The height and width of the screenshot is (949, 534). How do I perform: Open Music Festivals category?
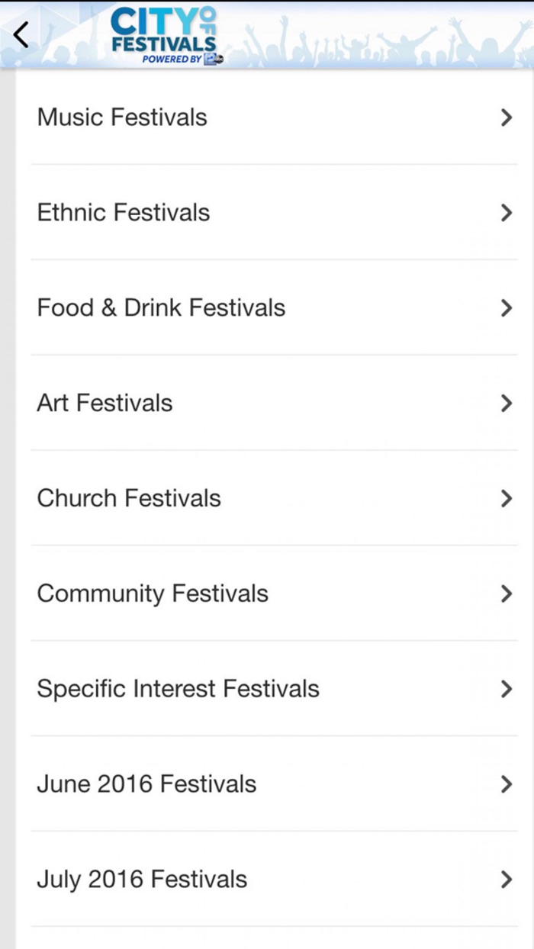[x=122, y=117]
